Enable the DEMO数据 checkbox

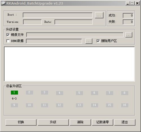point(8,41)
